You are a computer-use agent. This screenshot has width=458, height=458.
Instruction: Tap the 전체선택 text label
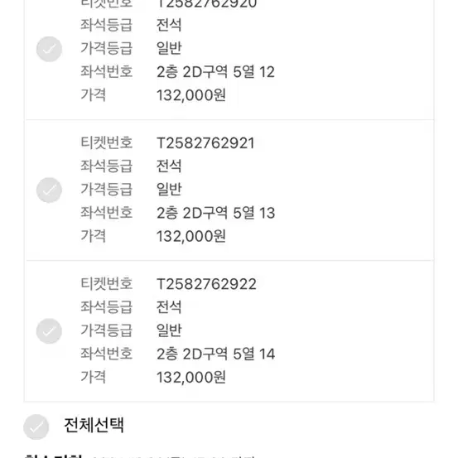[94, 425]
